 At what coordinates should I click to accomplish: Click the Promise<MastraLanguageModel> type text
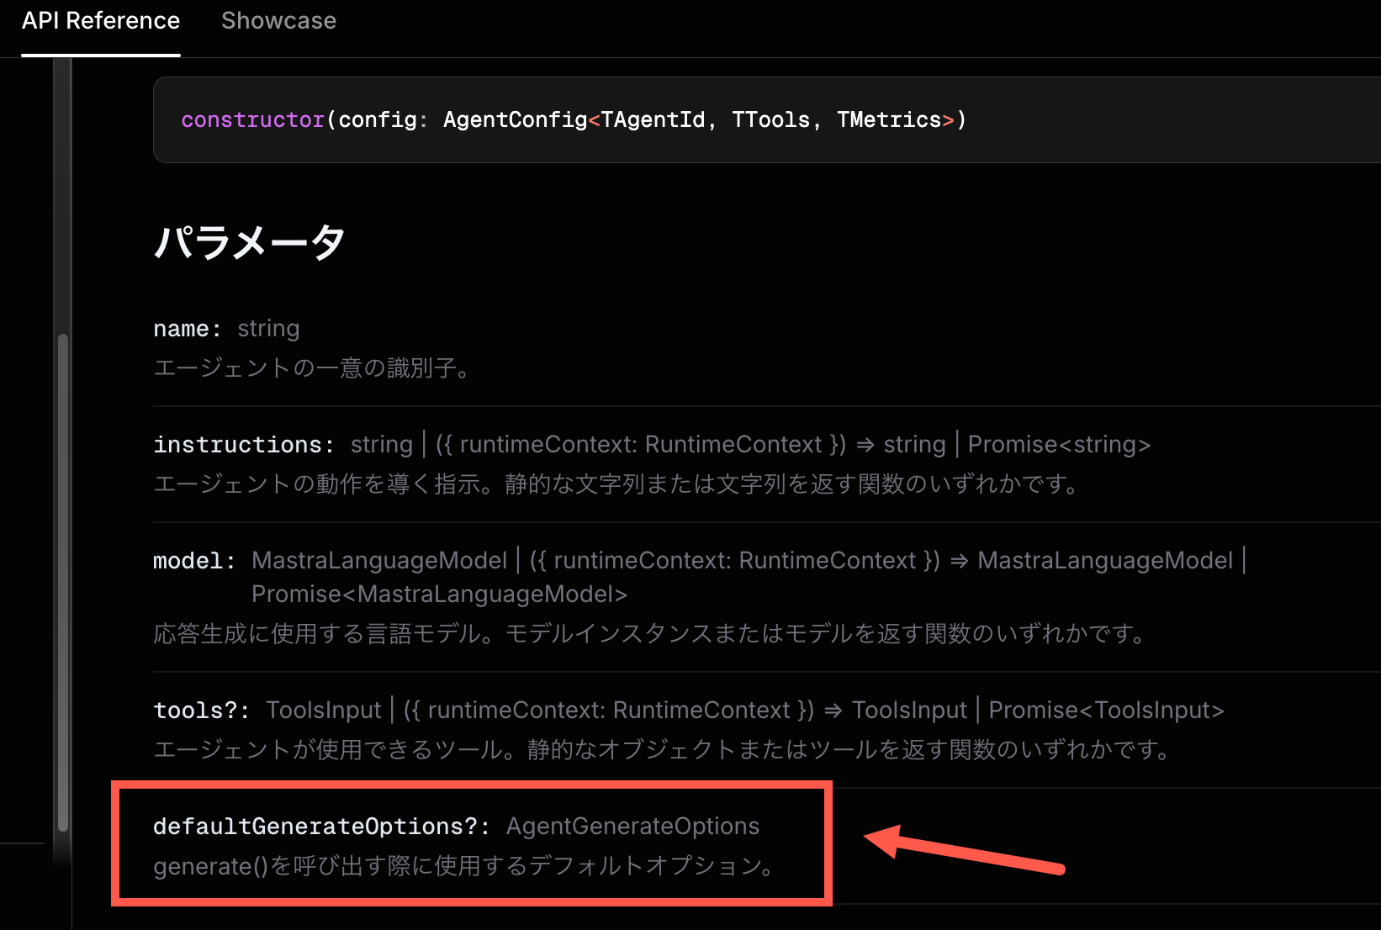(439, 594)
